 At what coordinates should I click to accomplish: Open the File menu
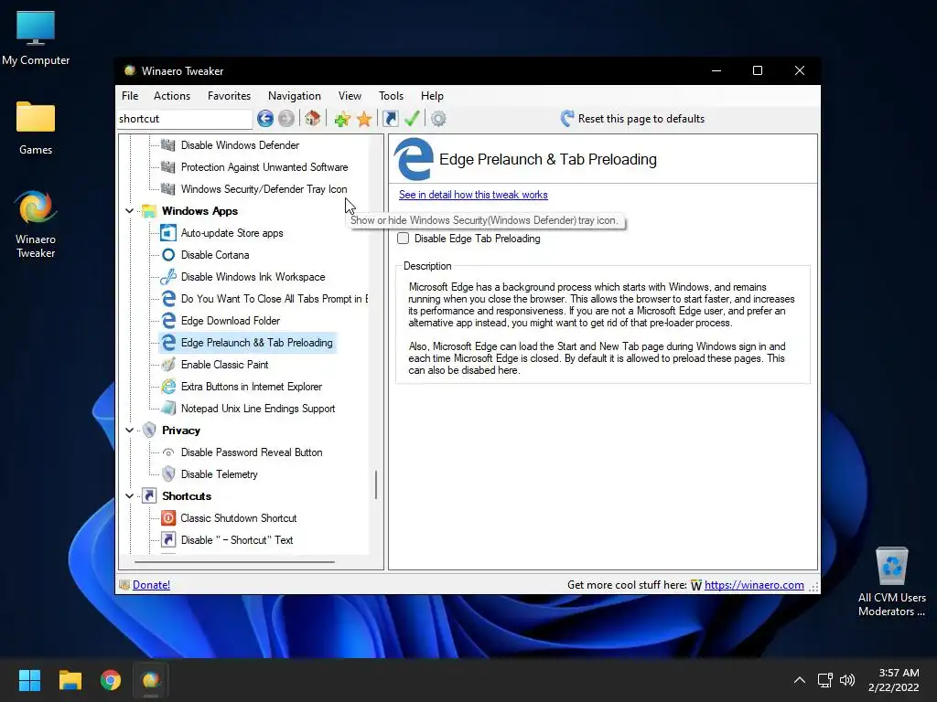130,95
